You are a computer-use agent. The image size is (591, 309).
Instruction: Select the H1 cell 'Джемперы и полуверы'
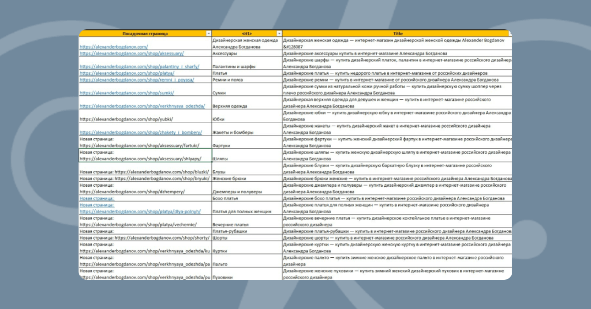point(247,188)
